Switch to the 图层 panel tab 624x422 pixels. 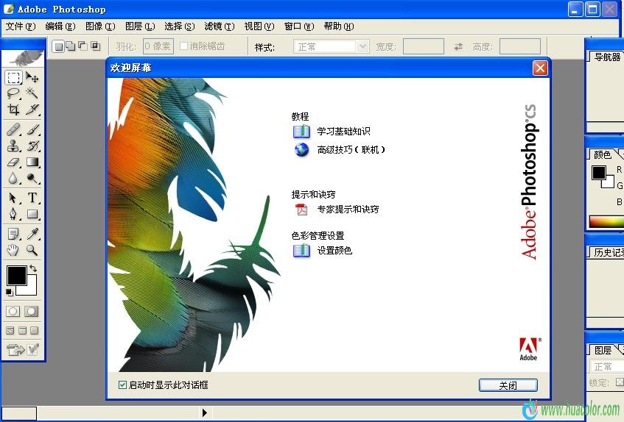coord(603,350)
